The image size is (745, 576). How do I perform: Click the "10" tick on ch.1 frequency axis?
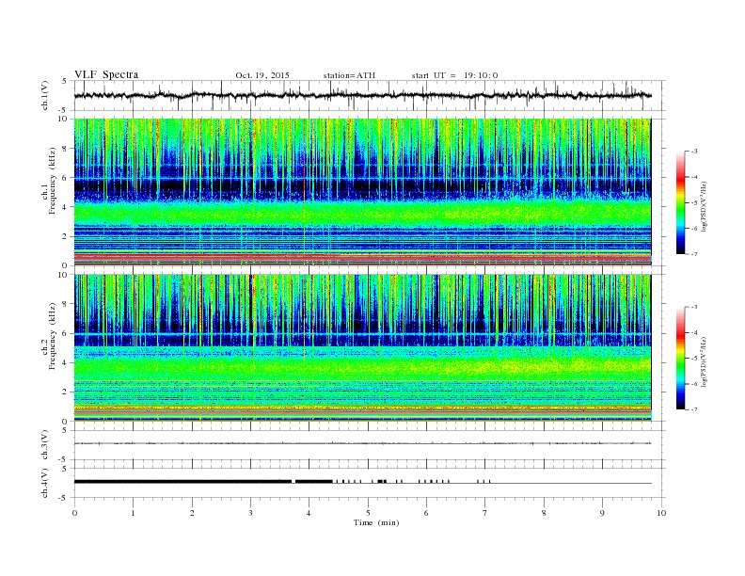click(x=64, y=119)
